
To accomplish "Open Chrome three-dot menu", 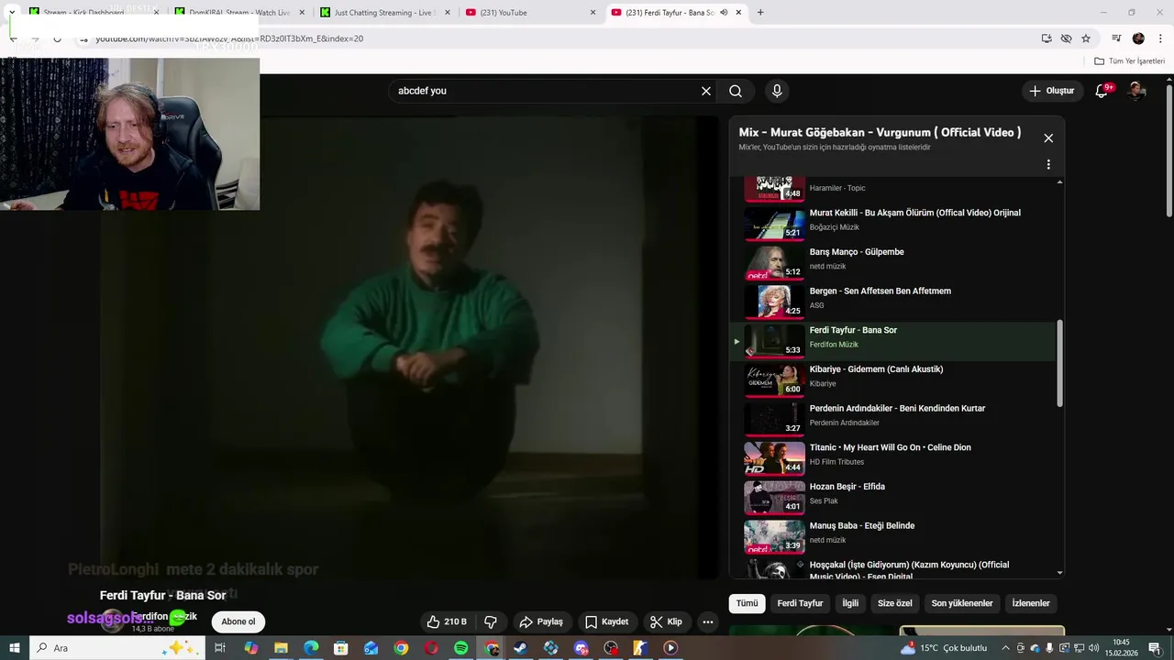I will pyautogui.click(x=1160, y=38).
